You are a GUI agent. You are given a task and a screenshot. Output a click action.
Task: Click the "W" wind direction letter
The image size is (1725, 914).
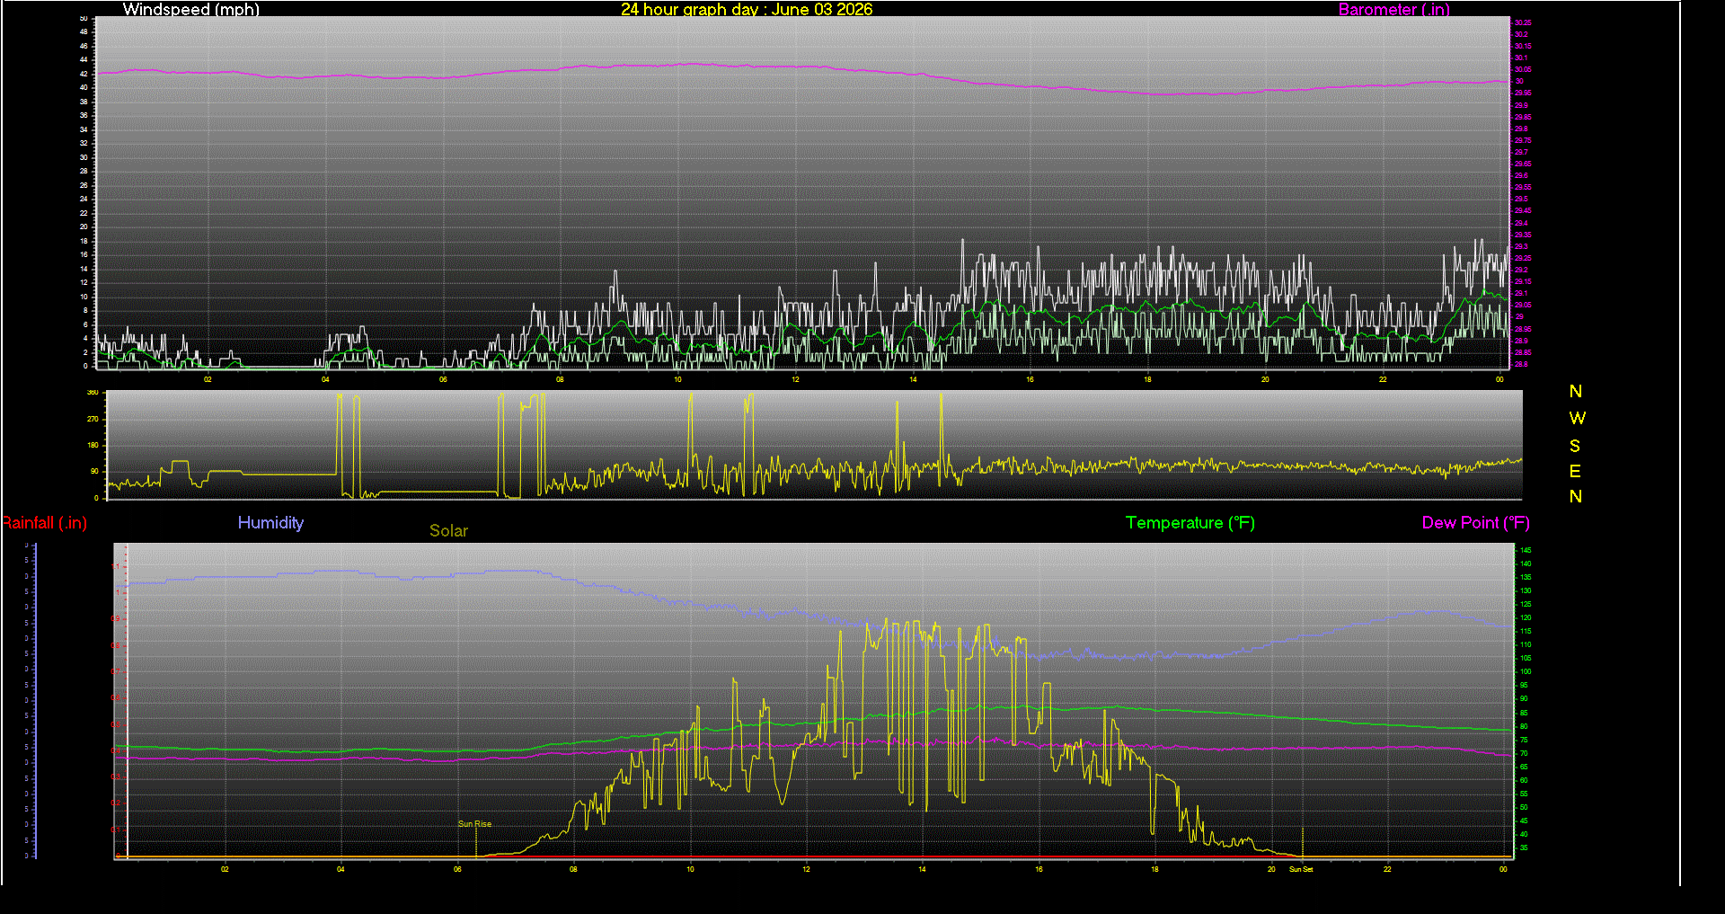pyautogui.click(x=1577, y=418)
